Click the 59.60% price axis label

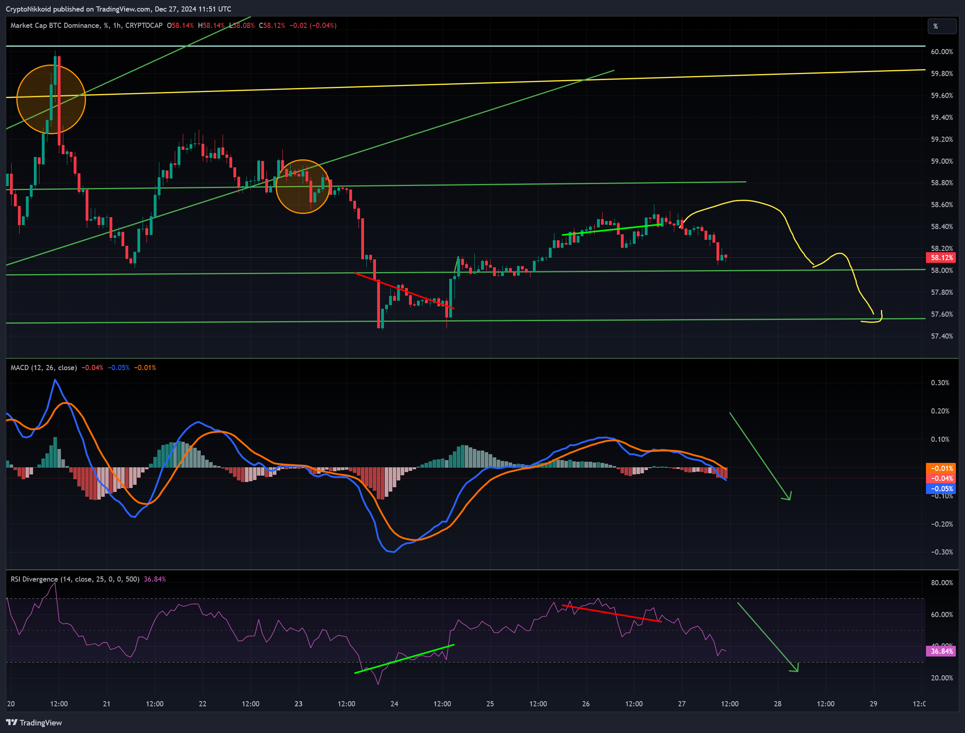[x=942, y=95]
